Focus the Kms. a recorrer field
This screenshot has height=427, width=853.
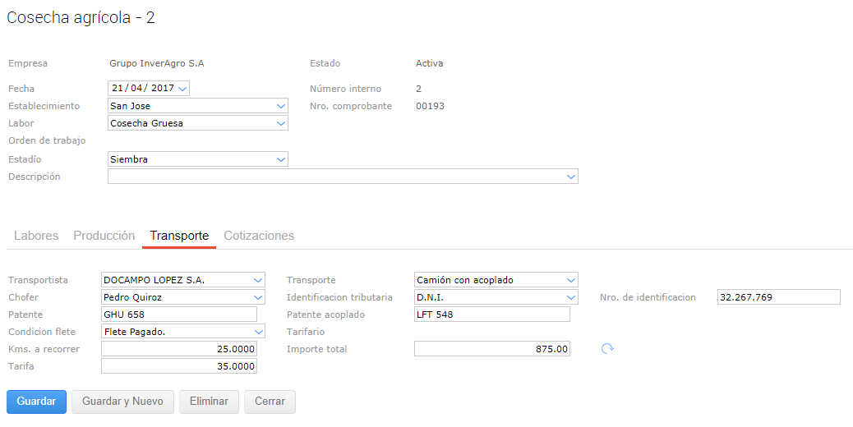point(178,349)
